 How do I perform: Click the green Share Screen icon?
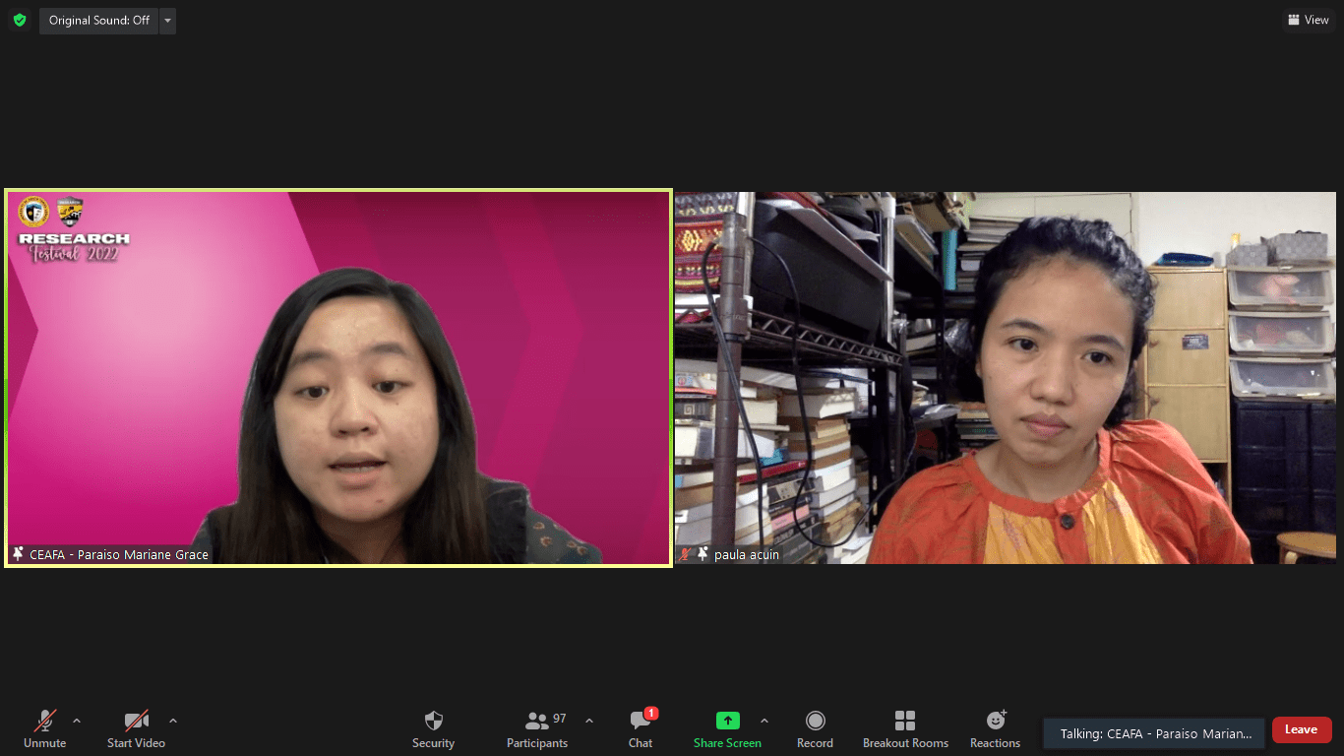click(x=727, y=721)
